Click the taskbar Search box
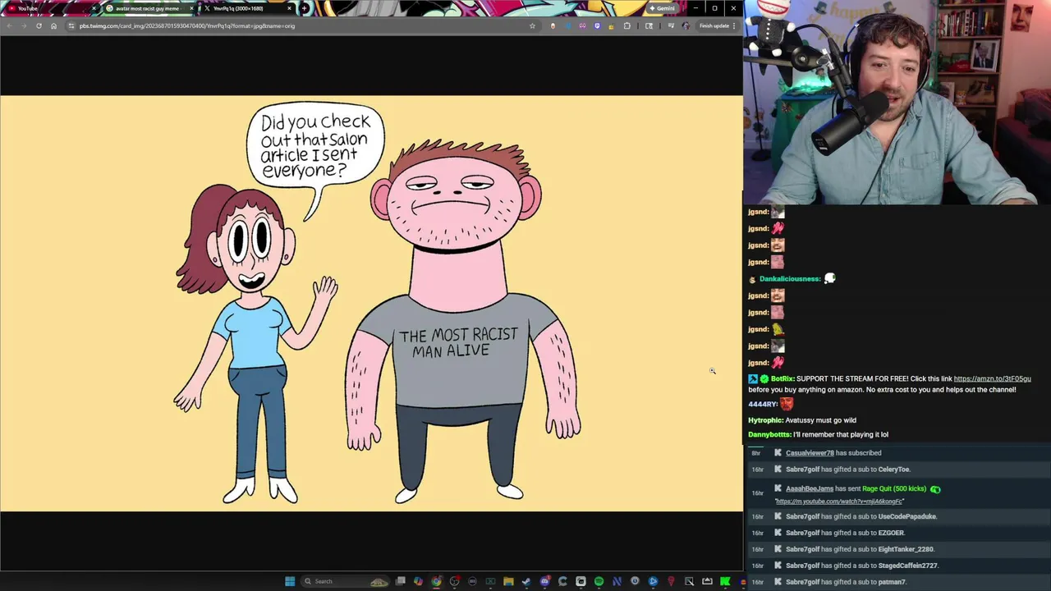1051x591 pixels. pos(345,581)
